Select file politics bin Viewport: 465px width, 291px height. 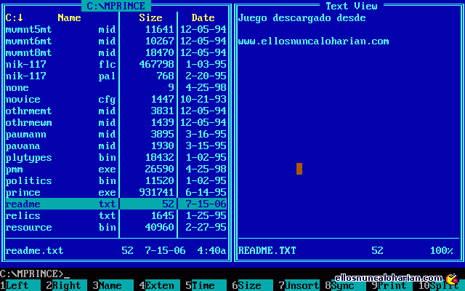[116, 180]
